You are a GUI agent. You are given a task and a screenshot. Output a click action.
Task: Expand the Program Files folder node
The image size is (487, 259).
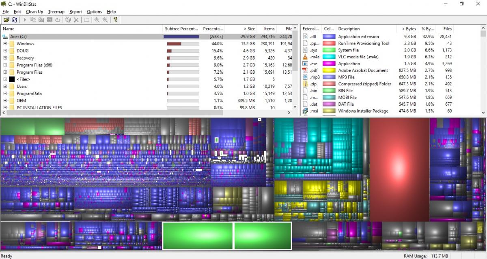5,72
